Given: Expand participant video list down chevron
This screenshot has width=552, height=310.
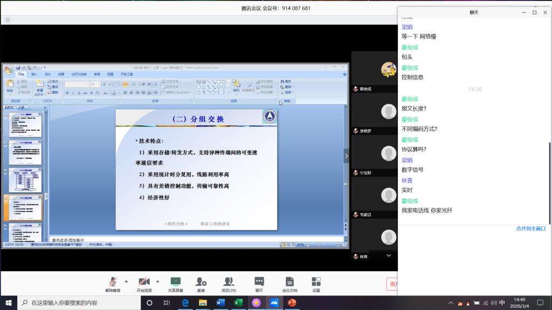Looking at the screenshot, I should [x=389, y=256].
